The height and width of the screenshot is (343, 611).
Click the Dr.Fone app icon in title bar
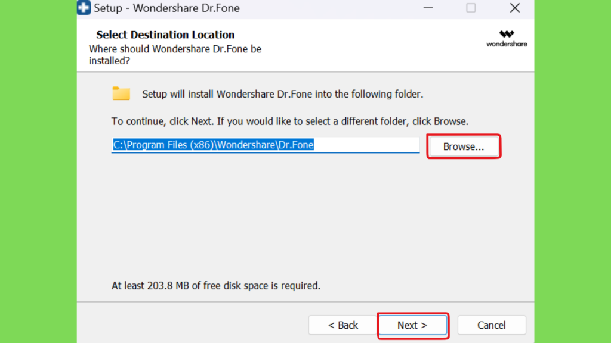click(x=84, y=7)
